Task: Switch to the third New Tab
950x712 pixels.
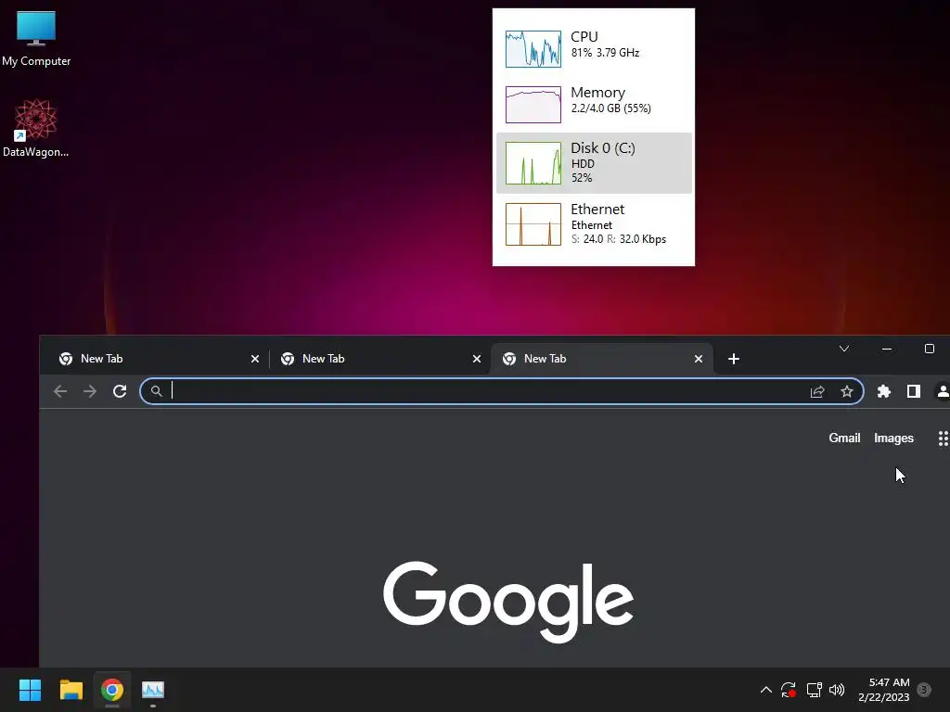Action: [601, 359]
